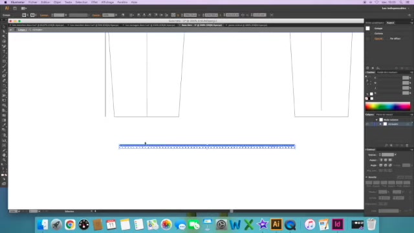
Task: Click the Contour link in control bar
Action: 44,15
